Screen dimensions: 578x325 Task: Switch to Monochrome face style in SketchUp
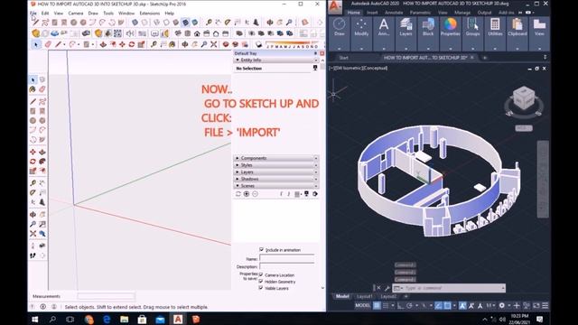(x=195, y=23)
